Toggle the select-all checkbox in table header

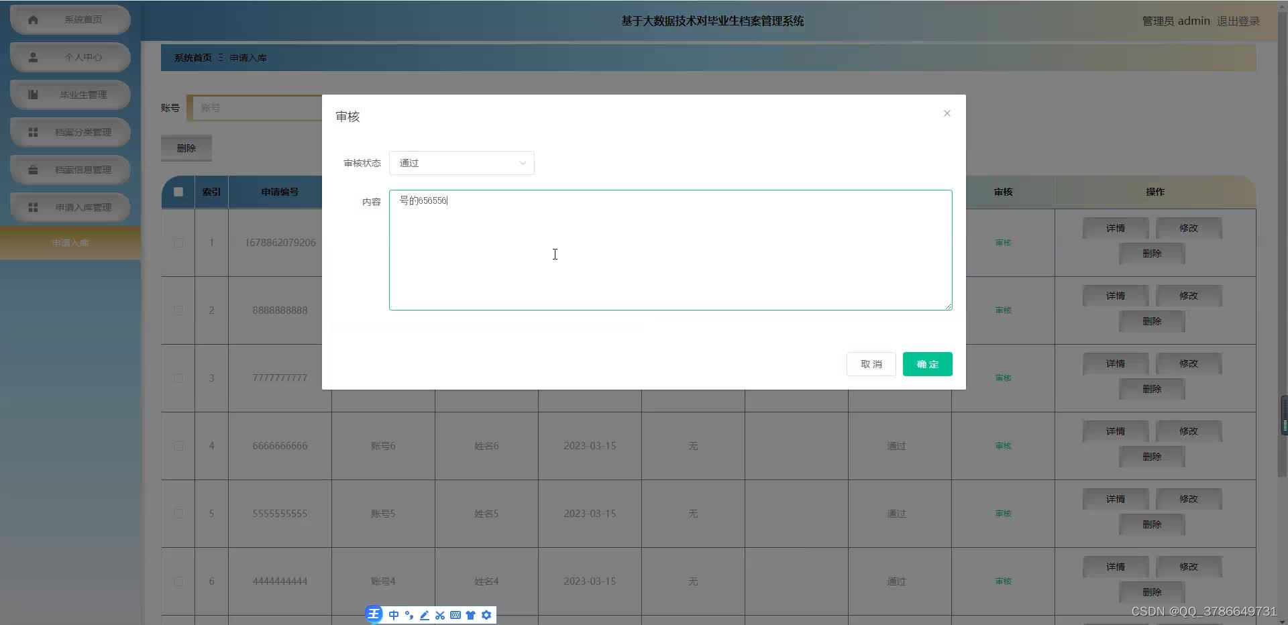click(x=178, y=192)
